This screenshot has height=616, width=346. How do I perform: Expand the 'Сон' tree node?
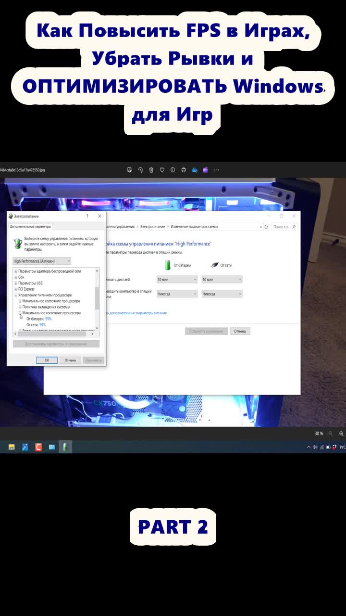coord(16,277)
